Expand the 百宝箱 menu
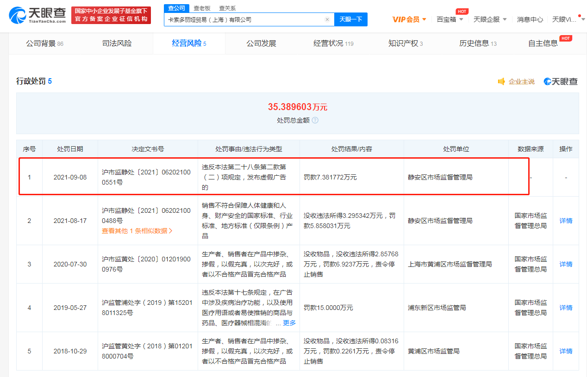Image resolution: width=587 pixels, height=377 pixels. [450, 19]
